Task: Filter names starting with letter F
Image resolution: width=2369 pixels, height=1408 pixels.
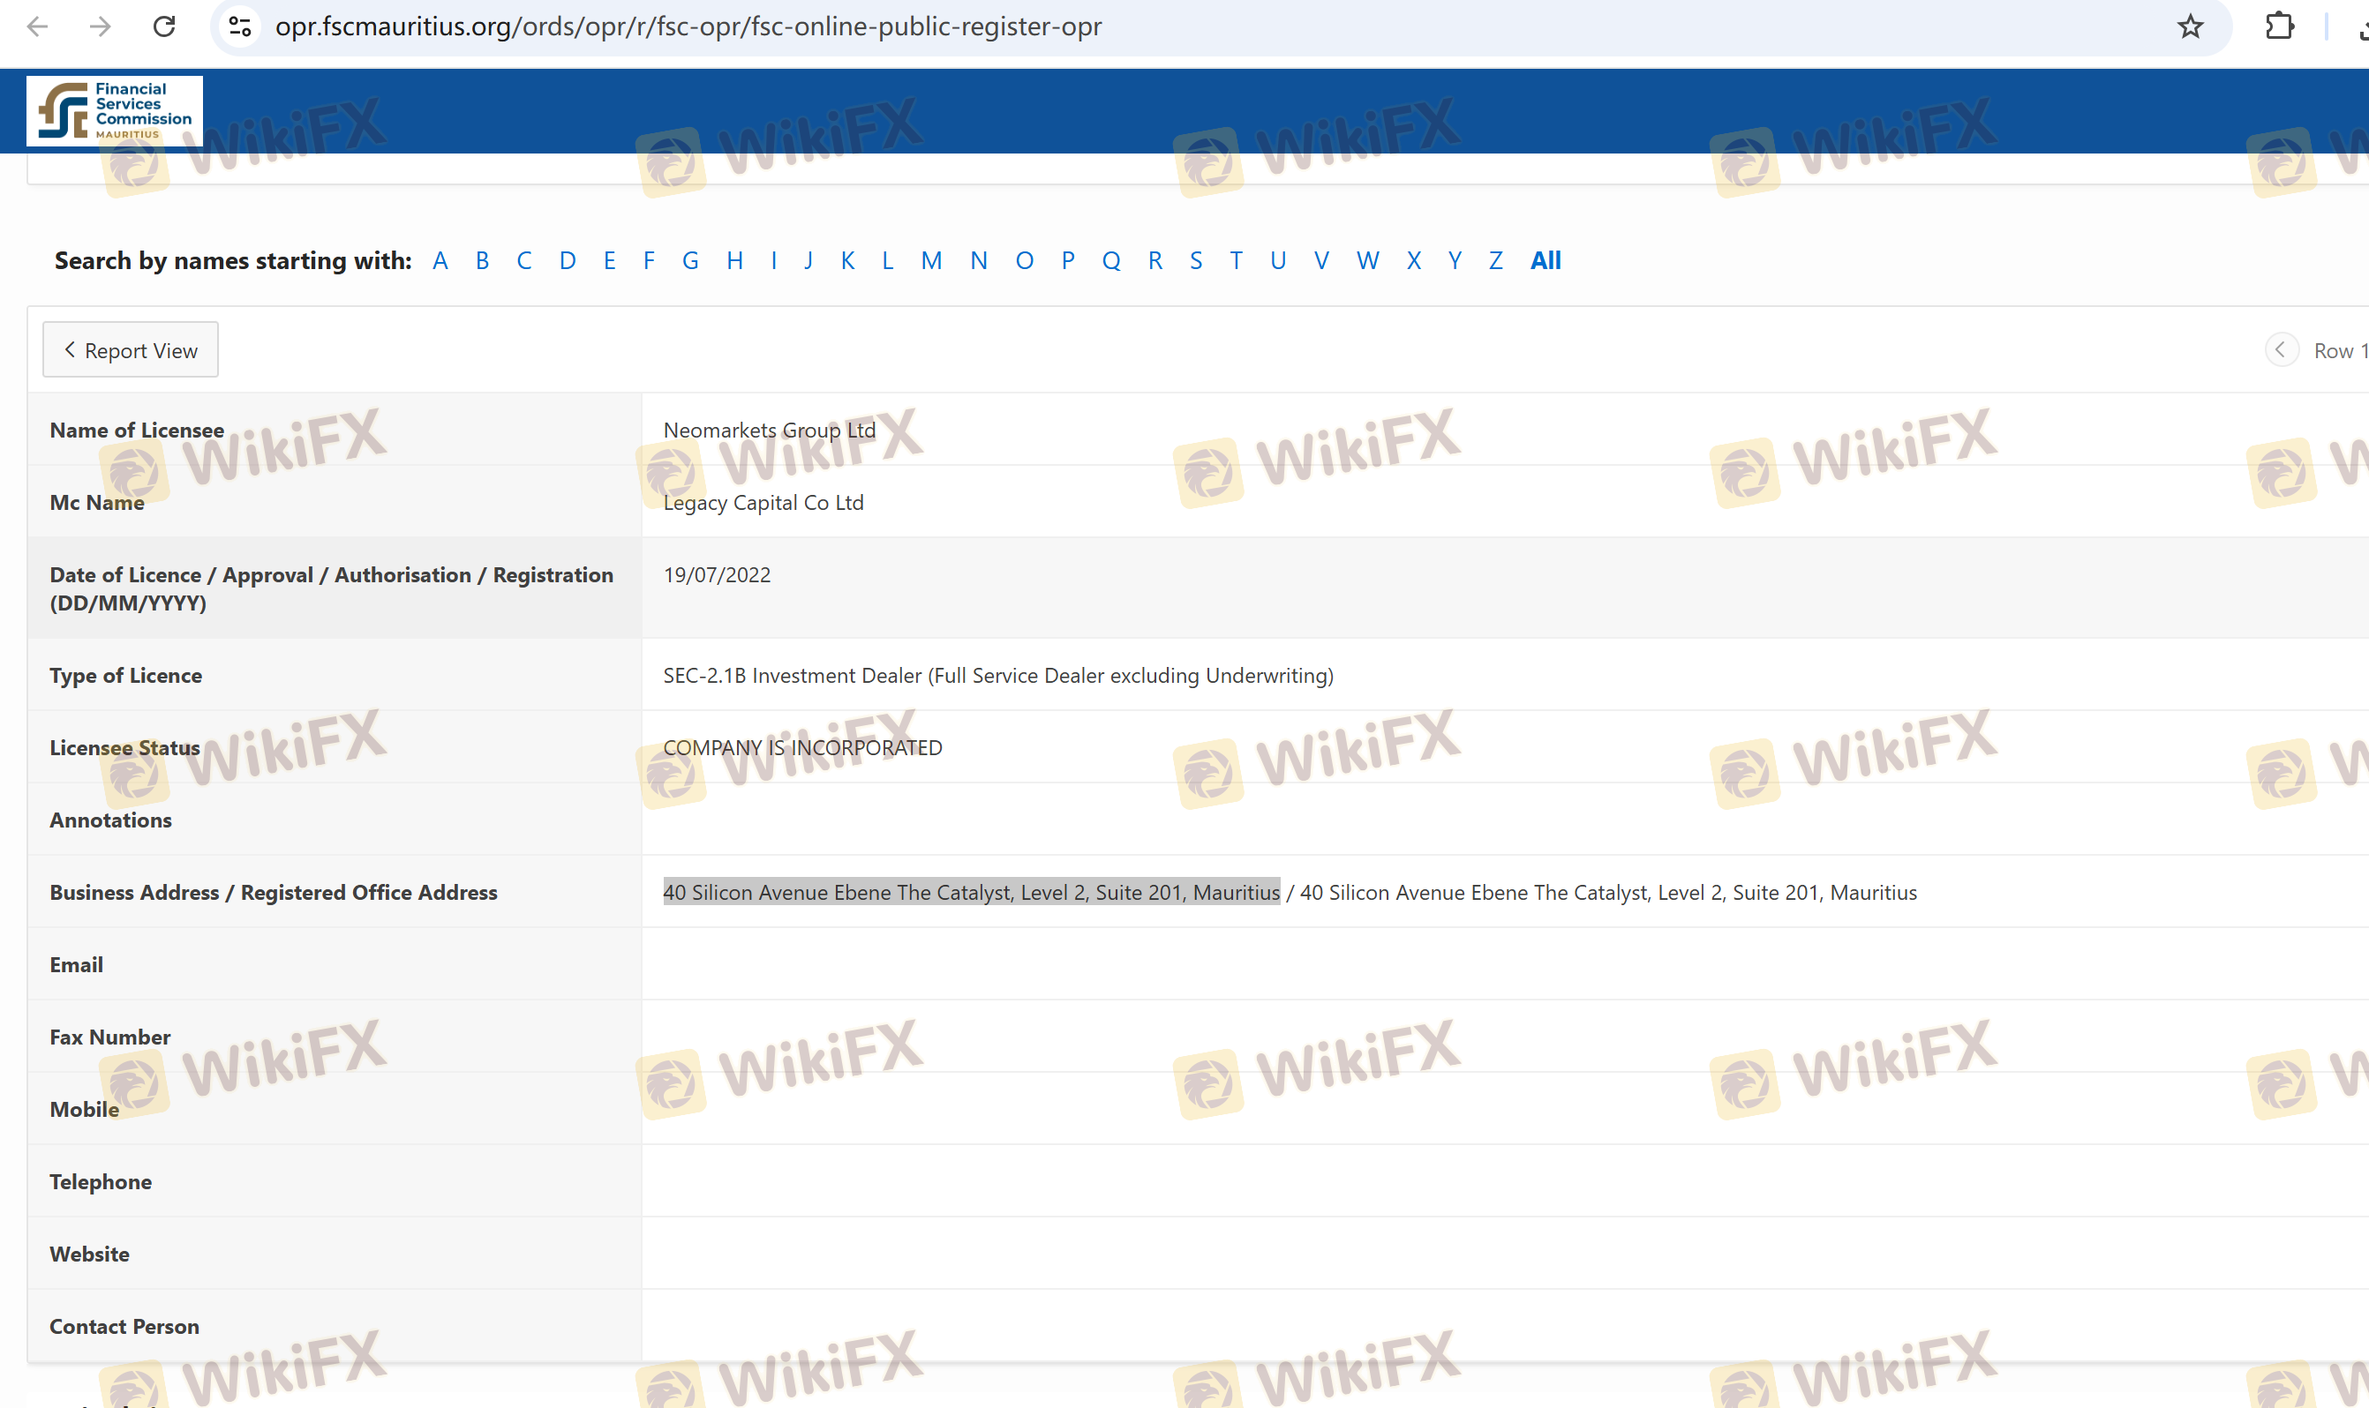Action: tap(648, 261)
